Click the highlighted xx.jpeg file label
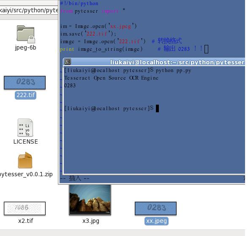The width and height of the screenshot is (248, 236). coord(156,221)
